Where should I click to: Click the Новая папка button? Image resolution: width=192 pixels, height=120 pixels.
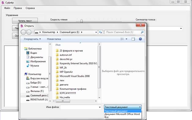54,39
